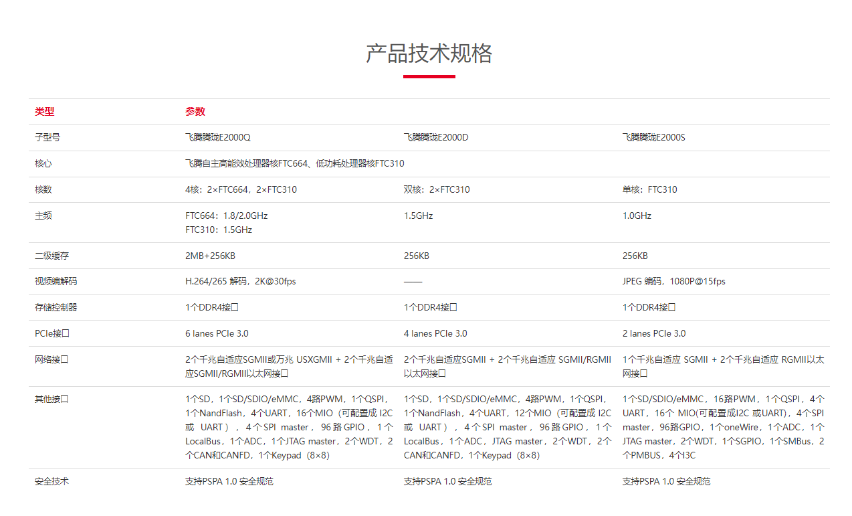Click the red 参数 column header
Screen dimensions: 852x516
195,112
